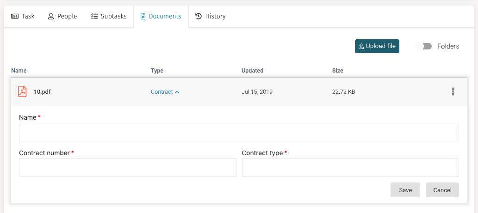The width and height of the screenshot is (478, 213).
Task: Open the Subtasks tab
Action: 109,17
